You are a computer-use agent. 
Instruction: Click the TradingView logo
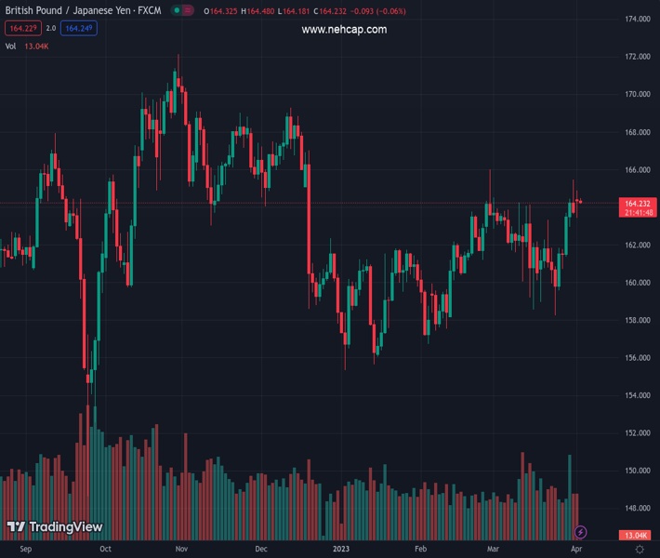[x=55, y=526]
